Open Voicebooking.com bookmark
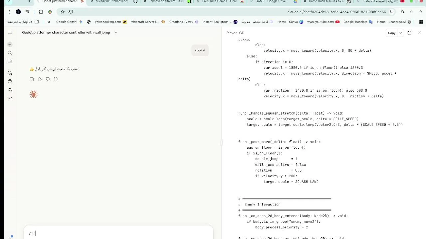 point(110,22)
